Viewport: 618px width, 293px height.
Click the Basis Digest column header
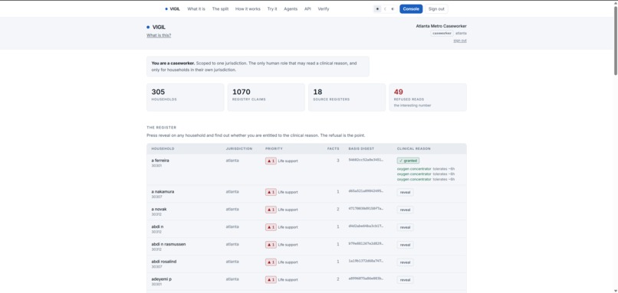pos(361,148)
